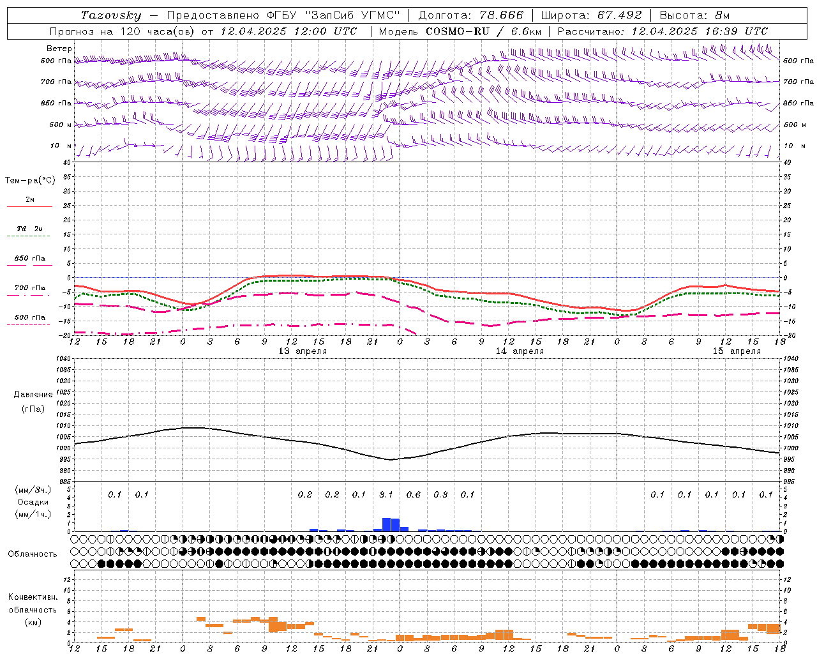Click the "Давление" pressure panel label
Viewport: 817px width, 654px height.
[33, 395]
